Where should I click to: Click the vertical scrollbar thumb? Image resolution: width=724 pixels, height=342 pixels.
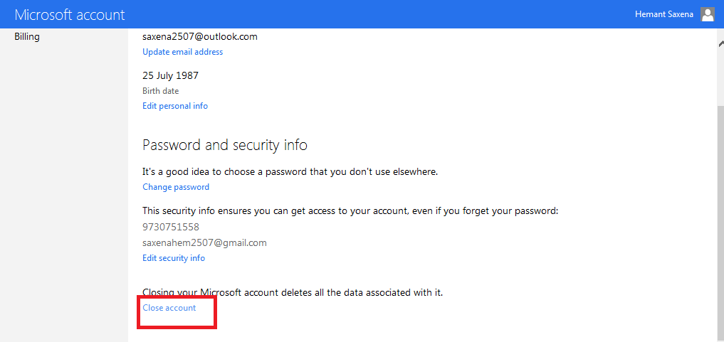(720, 213)
